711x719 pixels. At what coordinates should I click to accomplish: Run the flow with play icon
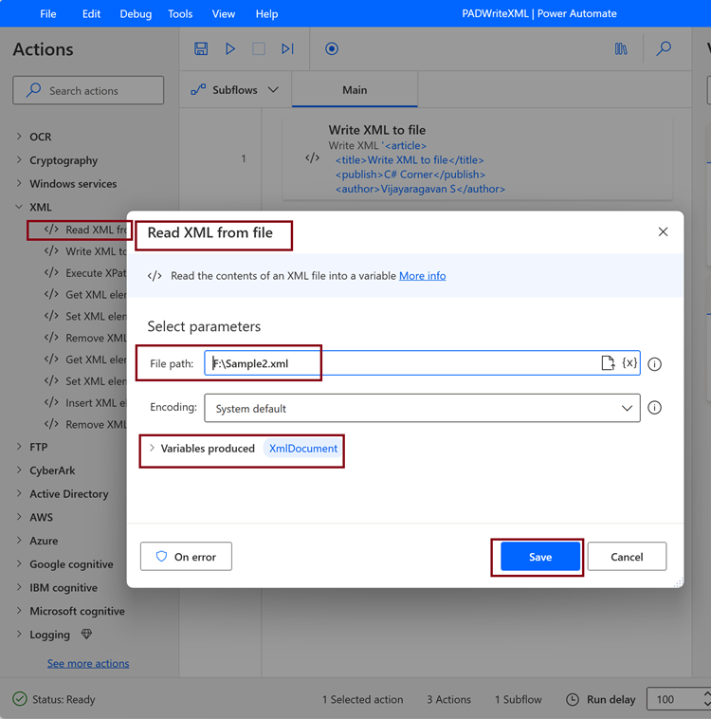230,48
